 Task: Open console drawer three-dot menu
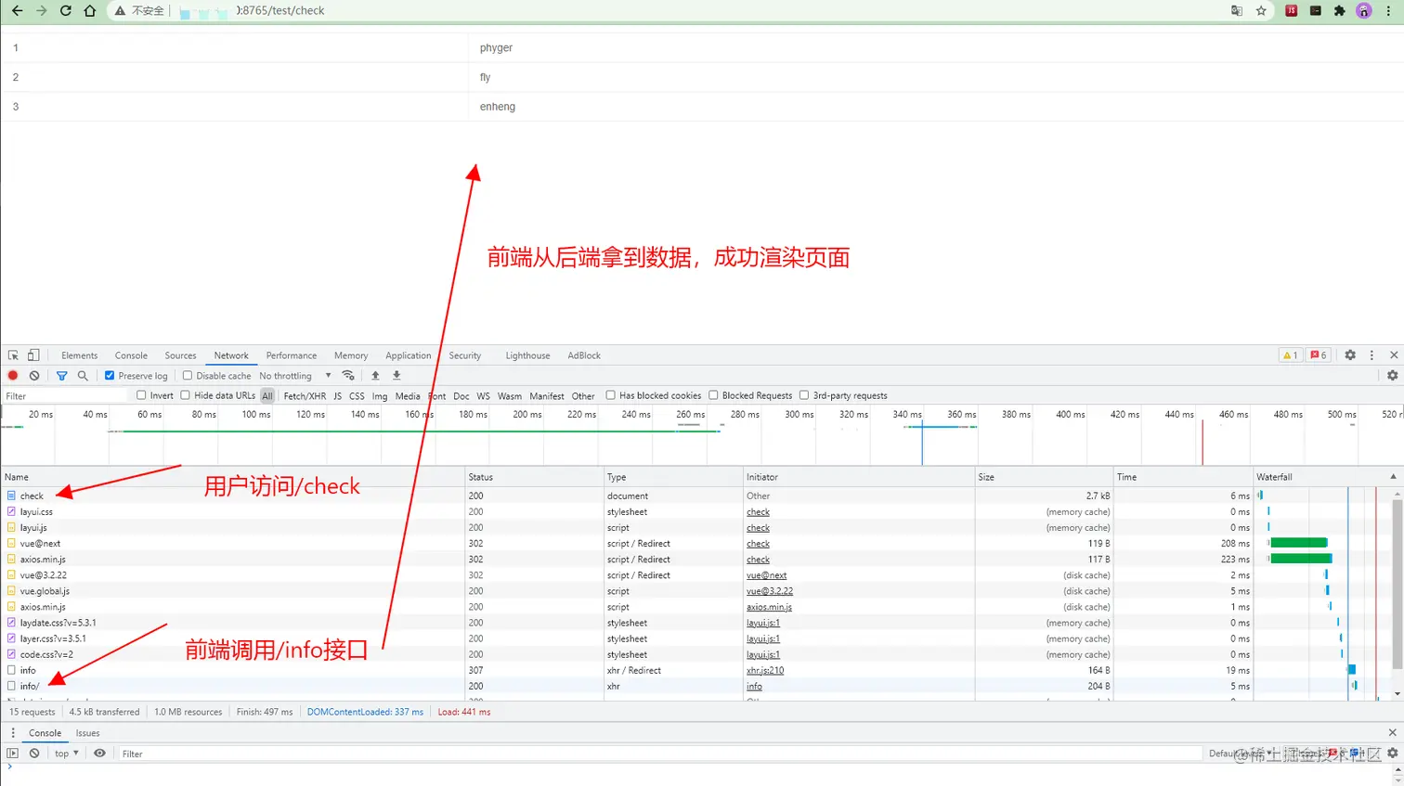point(13,733)
